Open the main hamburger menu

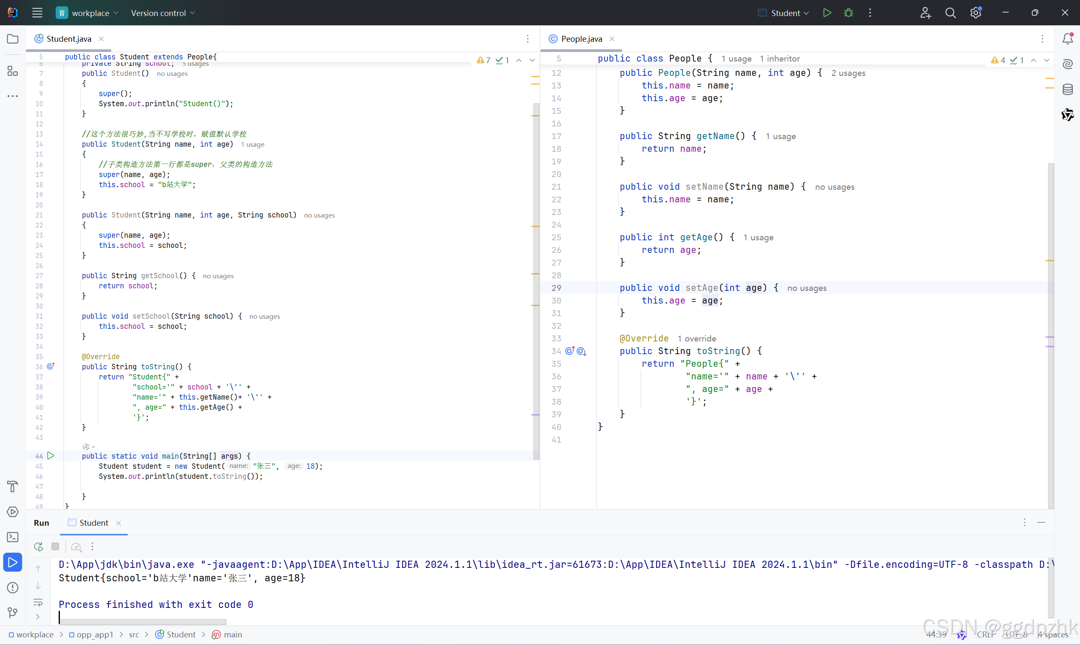pyautogui.click(x=38, y=13)
